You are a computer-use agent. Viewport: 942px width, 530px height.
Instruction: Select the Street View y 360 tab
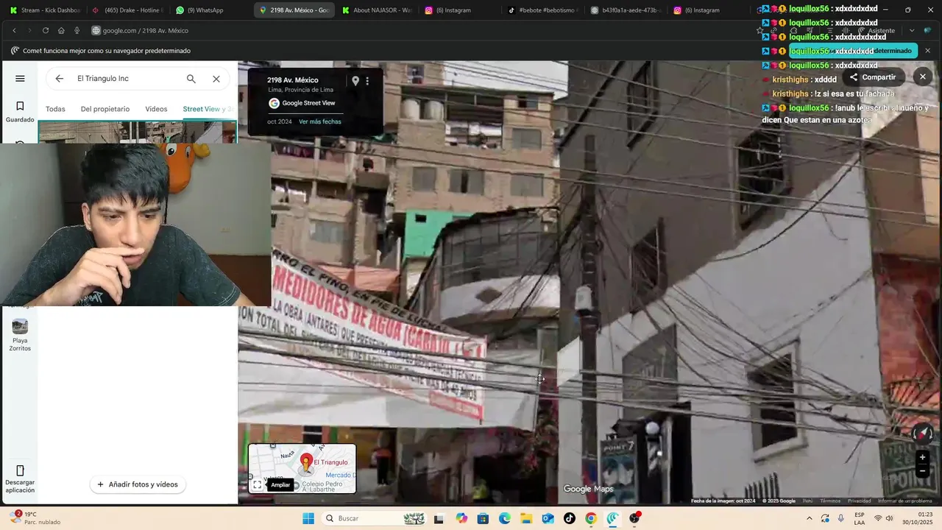(209, 109)
